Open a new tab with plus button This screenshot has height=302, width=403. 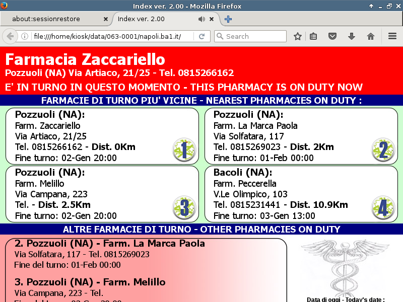(x=228, y=19)
